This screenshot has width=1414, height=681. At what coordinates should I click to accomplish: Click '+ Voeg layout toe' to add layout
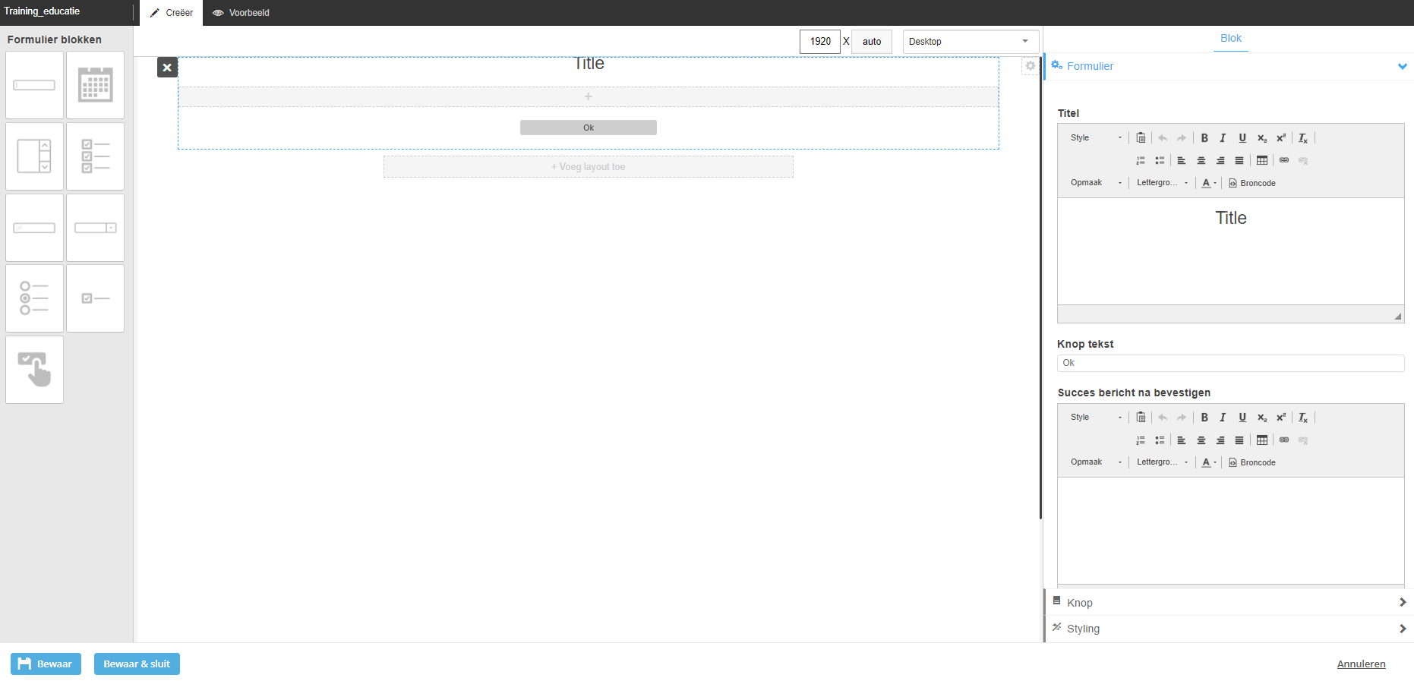tap(589, 167)
